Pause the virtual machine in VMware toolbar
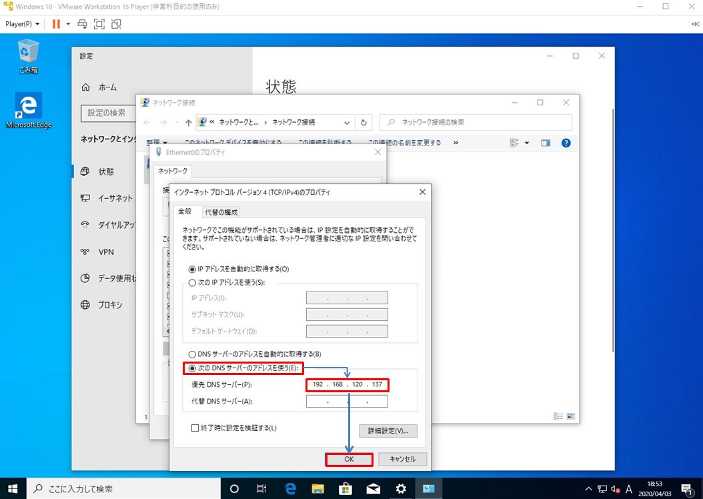The image size is (703, 499). pos(56,24)
